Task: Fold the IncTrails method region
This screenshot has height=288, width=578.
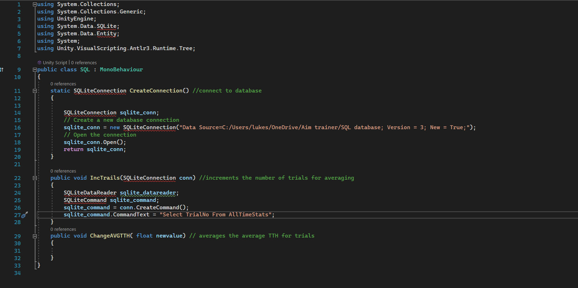Action: pyautogui.click(x=35, y=178)
